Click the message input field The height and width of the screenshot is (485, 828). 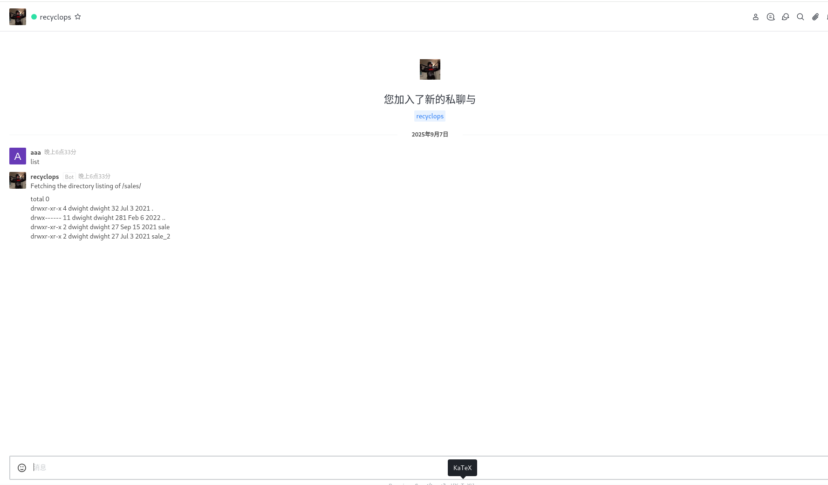pos(233,467)
